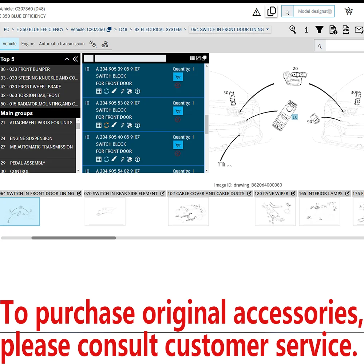The image size is (364, 364).
Task: Switch to the Automatic transmission tab
Action: (62, 44)
